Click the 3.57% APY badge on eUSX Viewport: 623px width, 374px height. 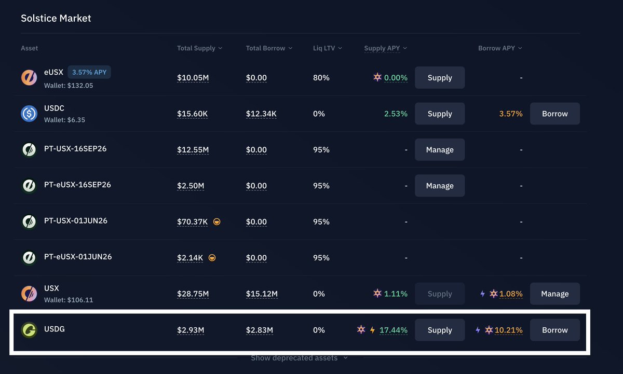tap(89, 72)
